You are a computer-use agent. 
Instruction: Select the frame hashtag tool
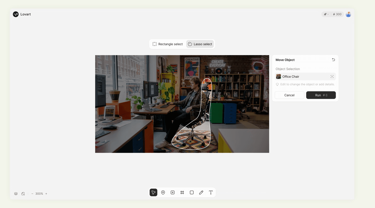coord(182,192)
